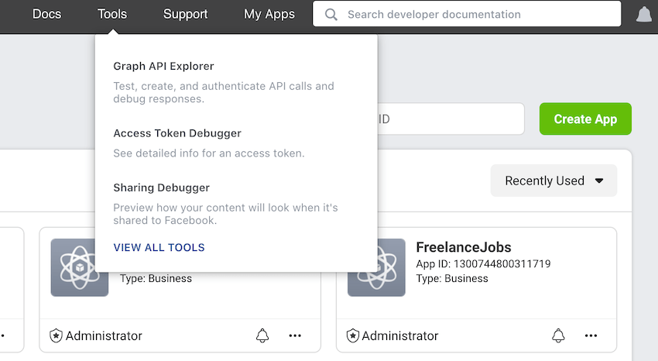Click the Recently Used dropdown arrow
The image size is (658, 361).
(x=599, y=181)
